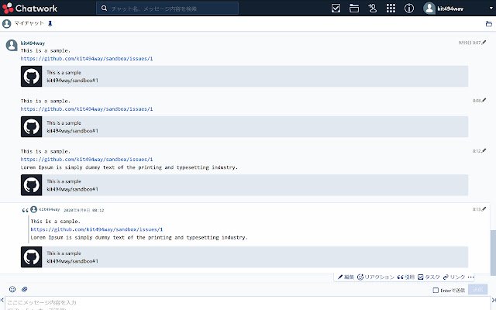This screenshot has height=310, width=496.
Task: Open the app grid icon in header
Action: [391, 9]
